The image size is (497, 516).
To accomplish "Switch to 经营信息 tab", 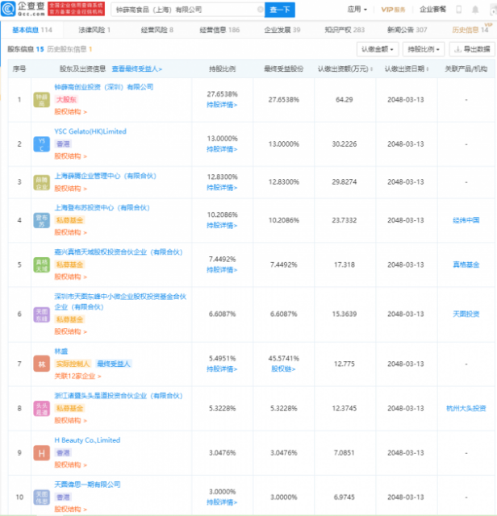I will pos(219,30).
